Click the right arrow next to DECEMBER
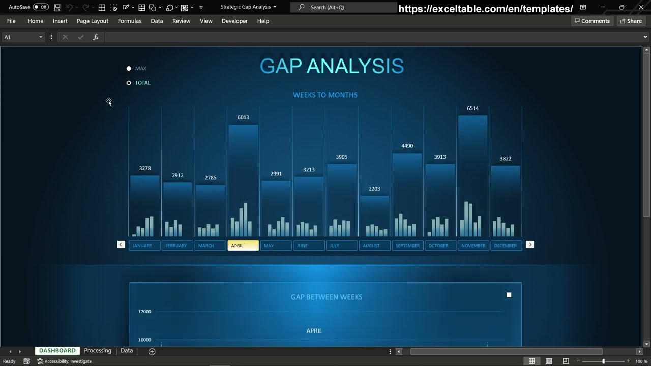Screen dimensions: 651x366 (530, 245)
